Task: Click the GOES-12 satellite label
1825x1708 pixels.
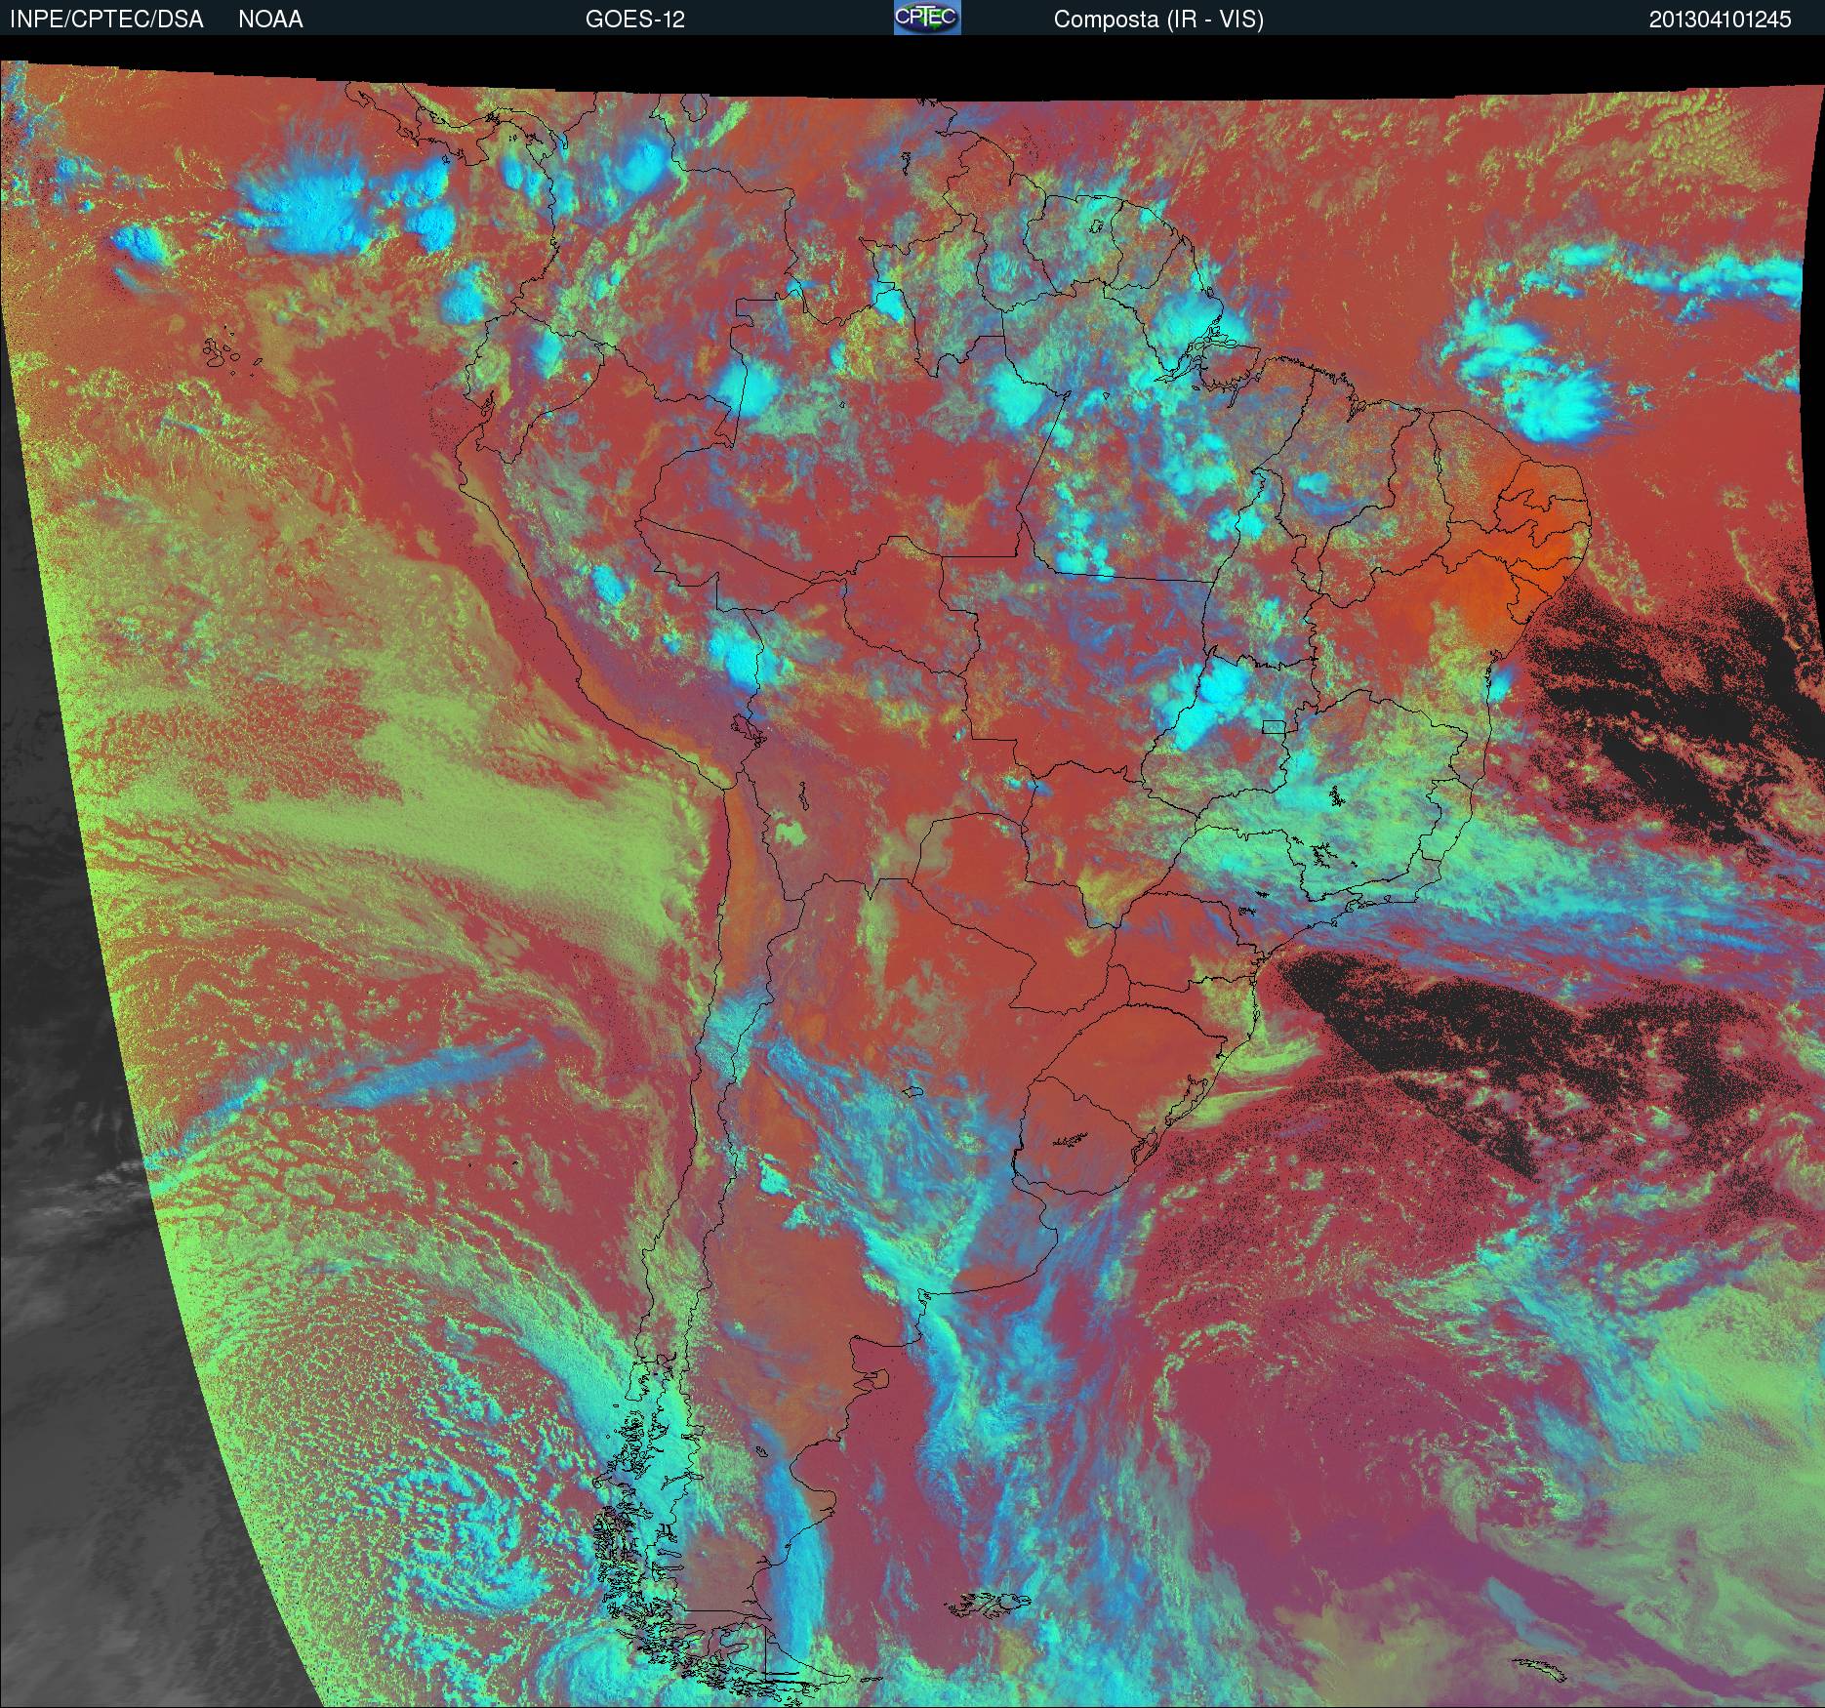Action: pyautogui.click(x=634, y=20)
